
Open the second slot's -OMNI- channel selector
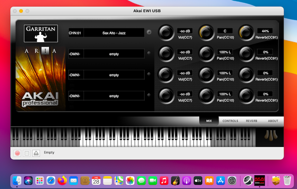[x=76, y=54]
